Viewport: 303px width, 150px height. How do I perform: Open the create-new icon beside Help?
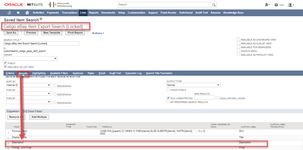[x=267, y=5]
